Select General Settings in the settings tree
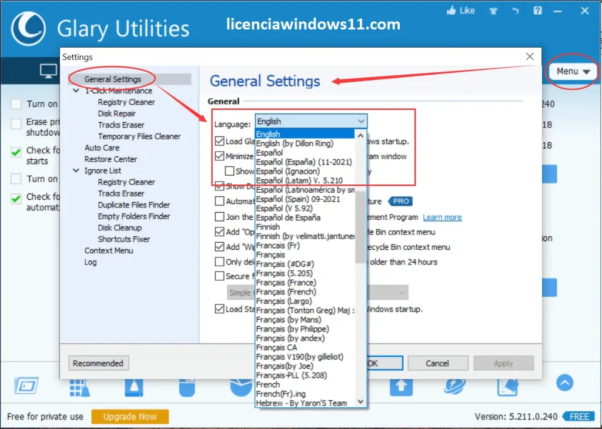 click(112, 79)
